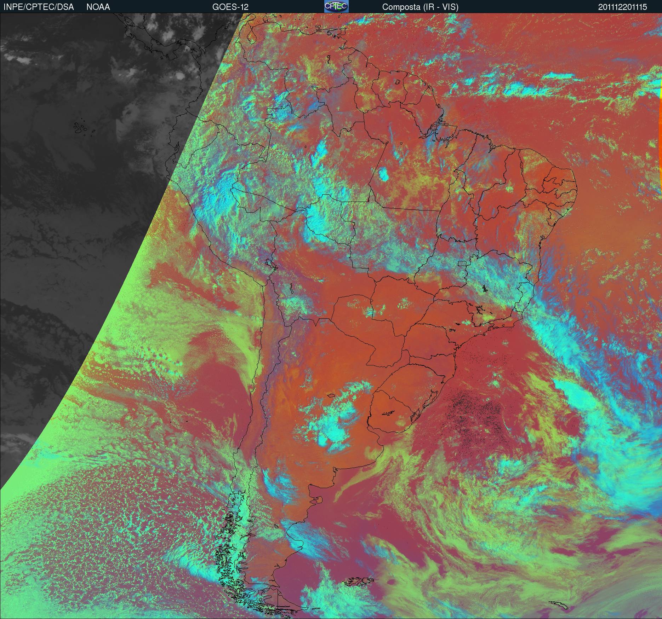Click the CPTEC logo in the header
This screenshot has height=619, width=662.
click(336, 6)
